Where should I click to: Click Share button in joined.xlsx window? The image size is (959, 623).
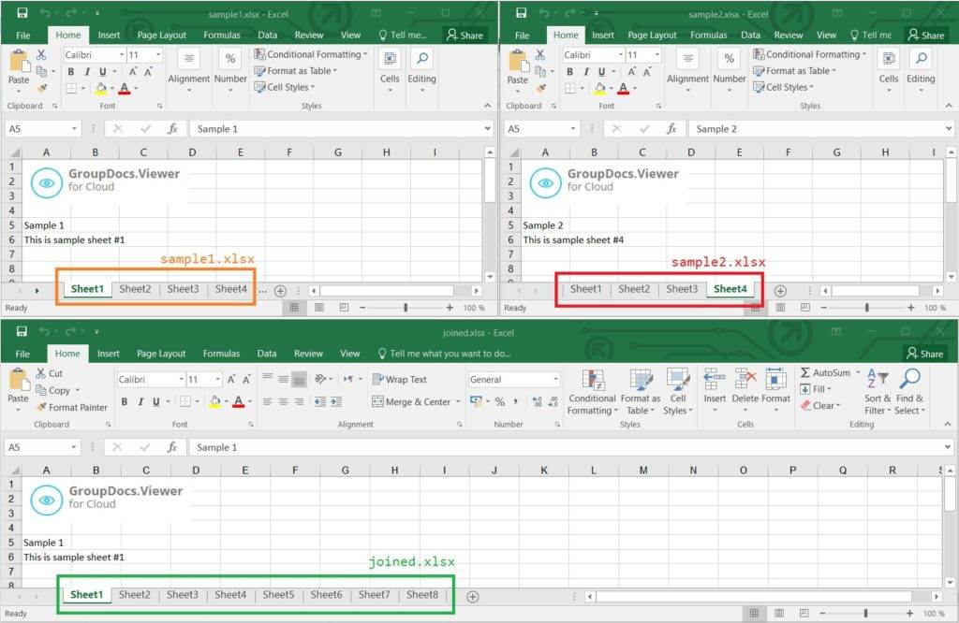(x=924, y=354)
